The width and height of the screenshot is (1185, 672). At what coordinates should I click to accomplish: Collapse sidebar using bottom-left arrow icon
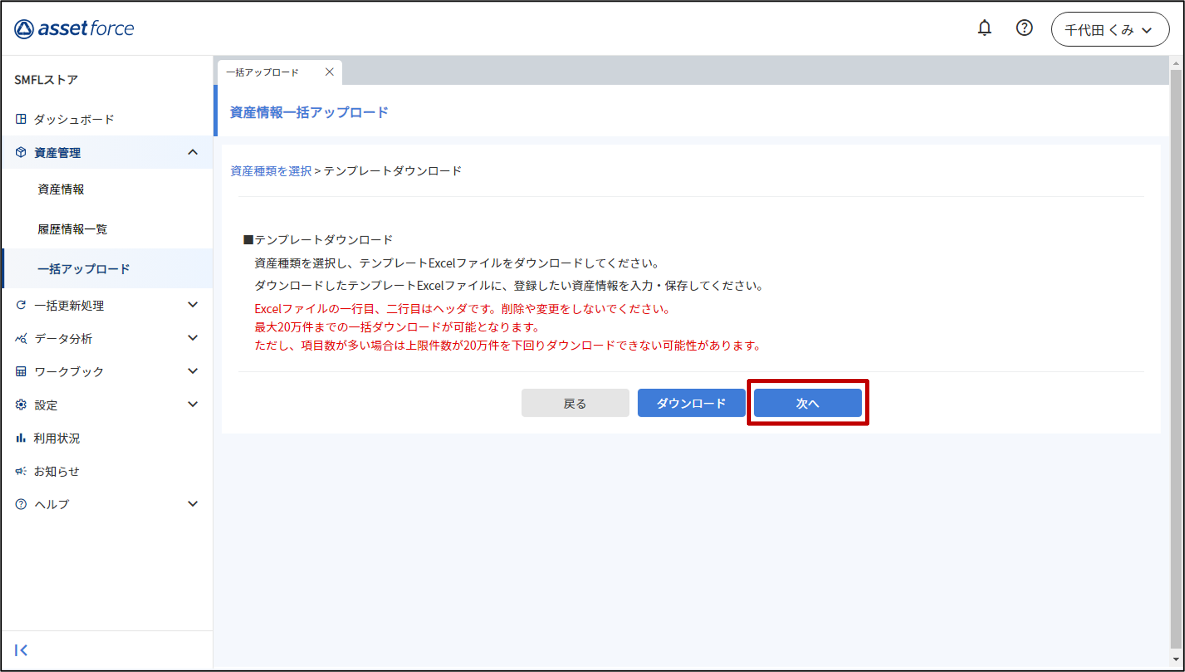[x=21, y=650]
